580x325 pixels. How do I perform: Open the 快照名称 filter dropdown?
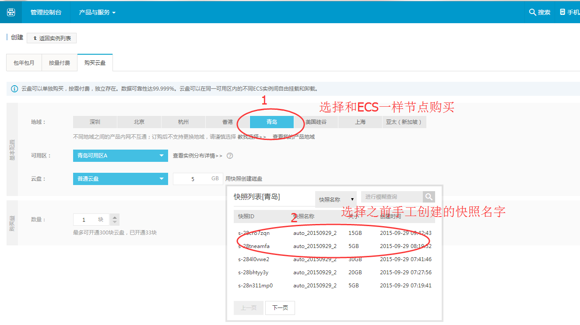(336, 199)
